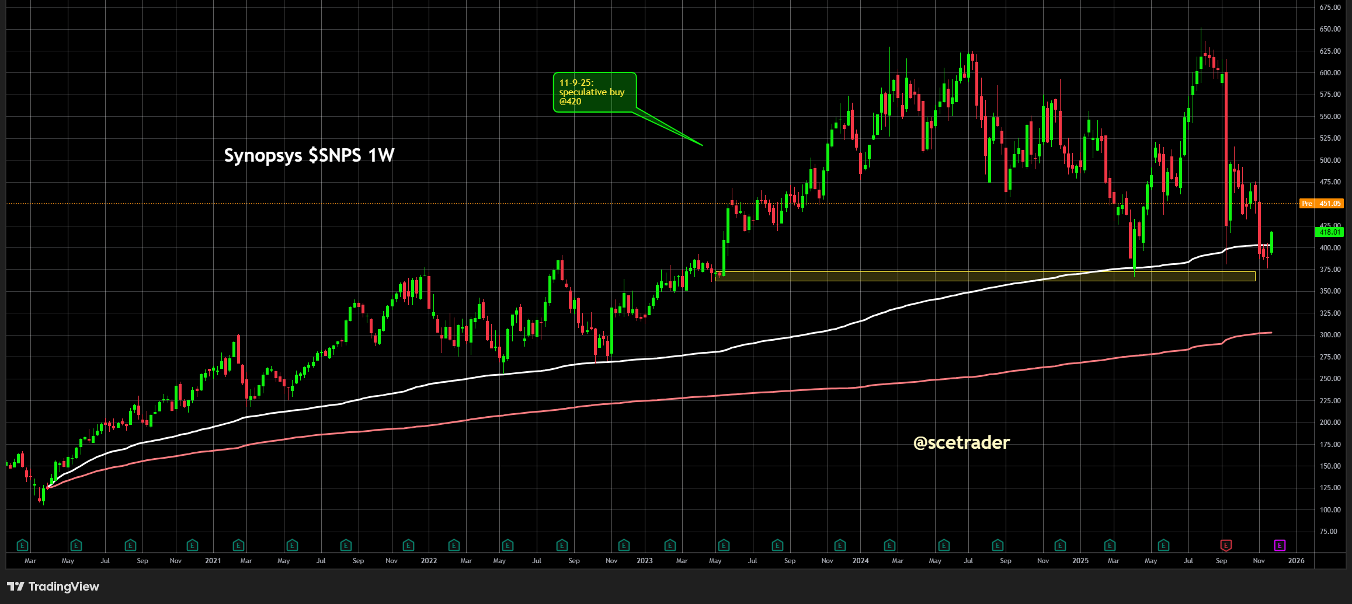The width and height of the screenshot is (1352, 604).
Task: Open the earnings marker above May 2020
Action: pos(76,546)
